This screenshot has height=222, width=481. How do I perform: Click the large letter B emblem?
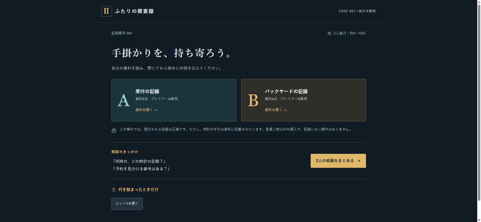[x=253, y=100]
